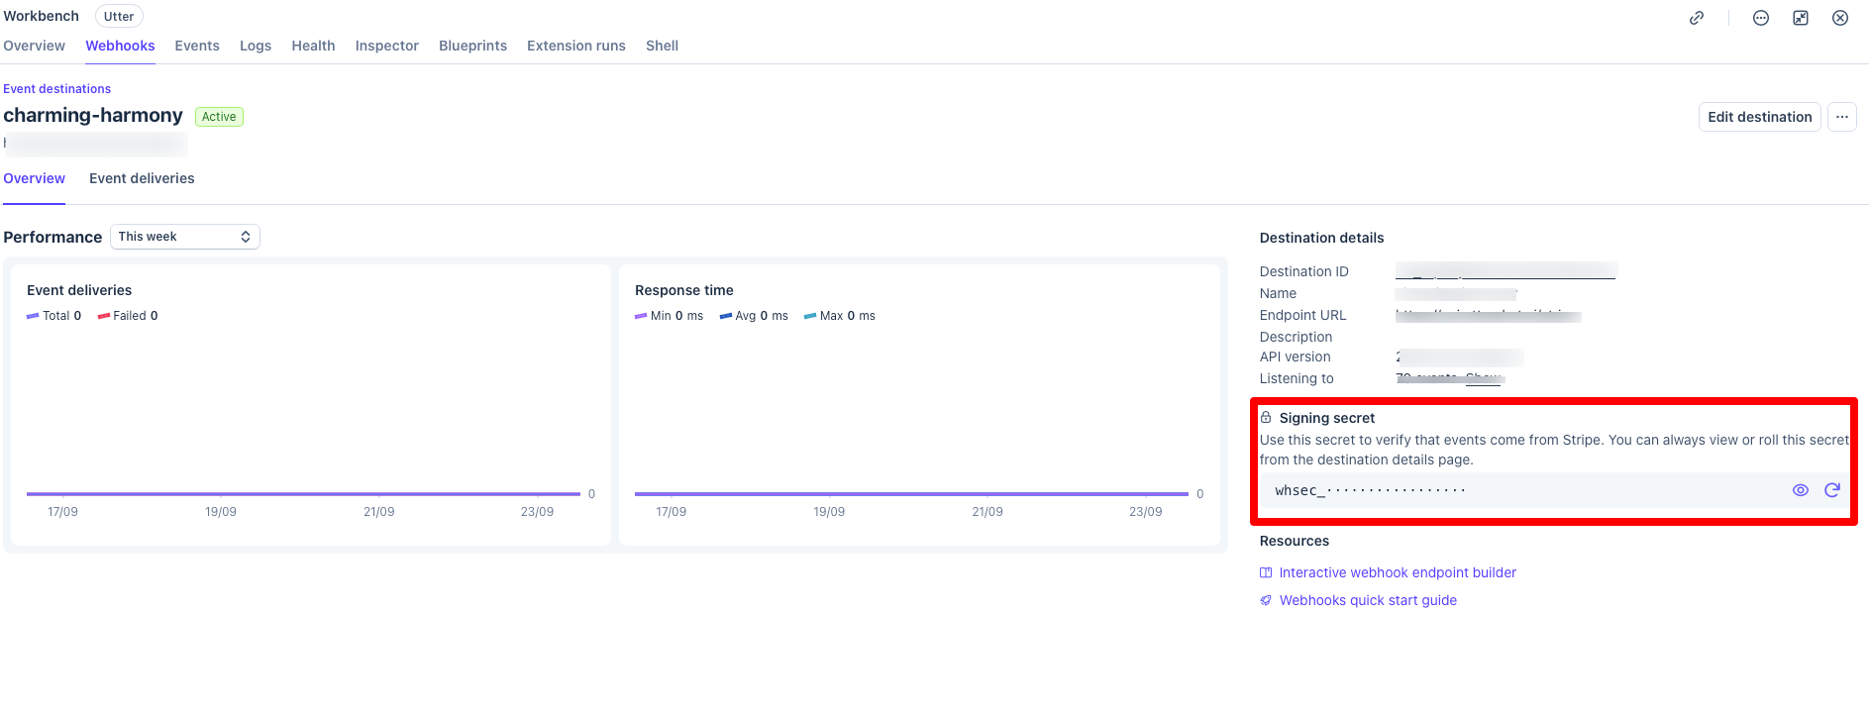Click the charming-harmony destination title
The height and width of the screenshot is (715, 1869).
(x=93, y=116)
